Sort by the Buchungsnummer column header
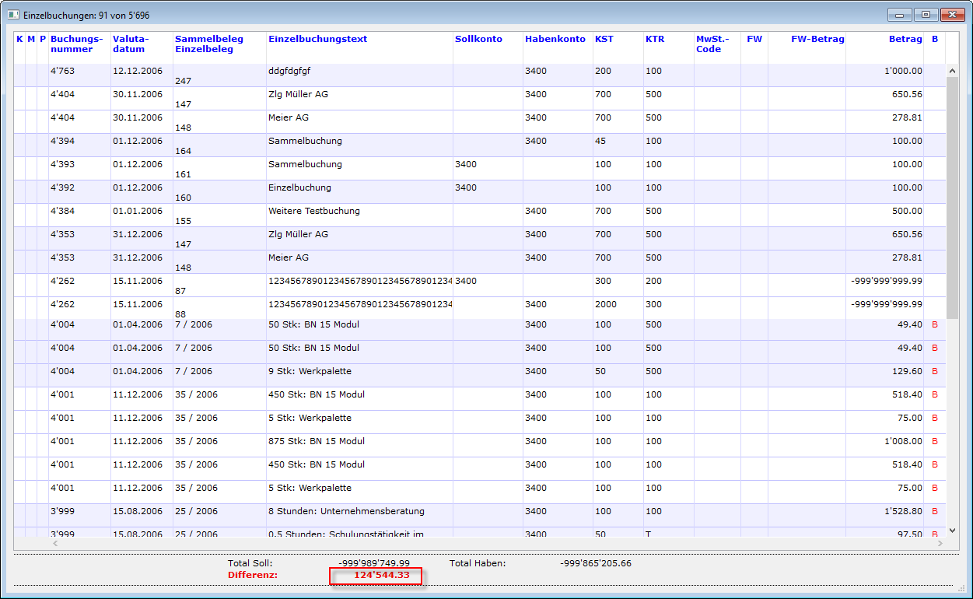The image size is (973, 599). (77, 44)
